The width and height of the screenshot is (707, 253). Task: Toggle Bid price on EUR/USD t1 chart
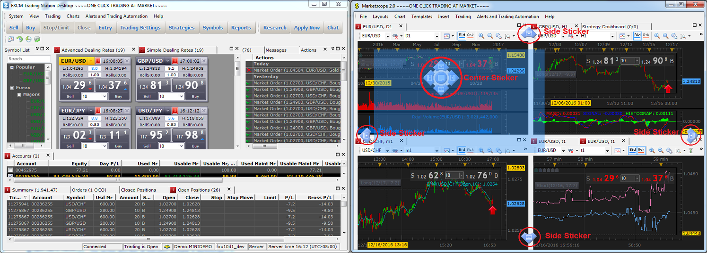[x=633, y=150]
